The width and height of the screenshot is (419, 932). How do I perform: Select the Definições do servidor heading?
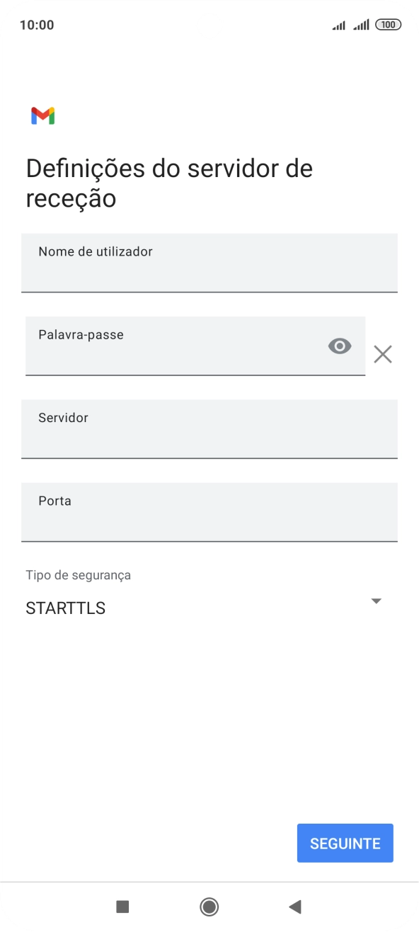168,183
